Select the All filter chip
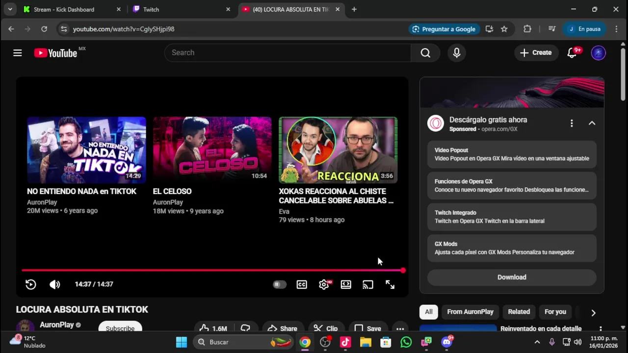 429,312
